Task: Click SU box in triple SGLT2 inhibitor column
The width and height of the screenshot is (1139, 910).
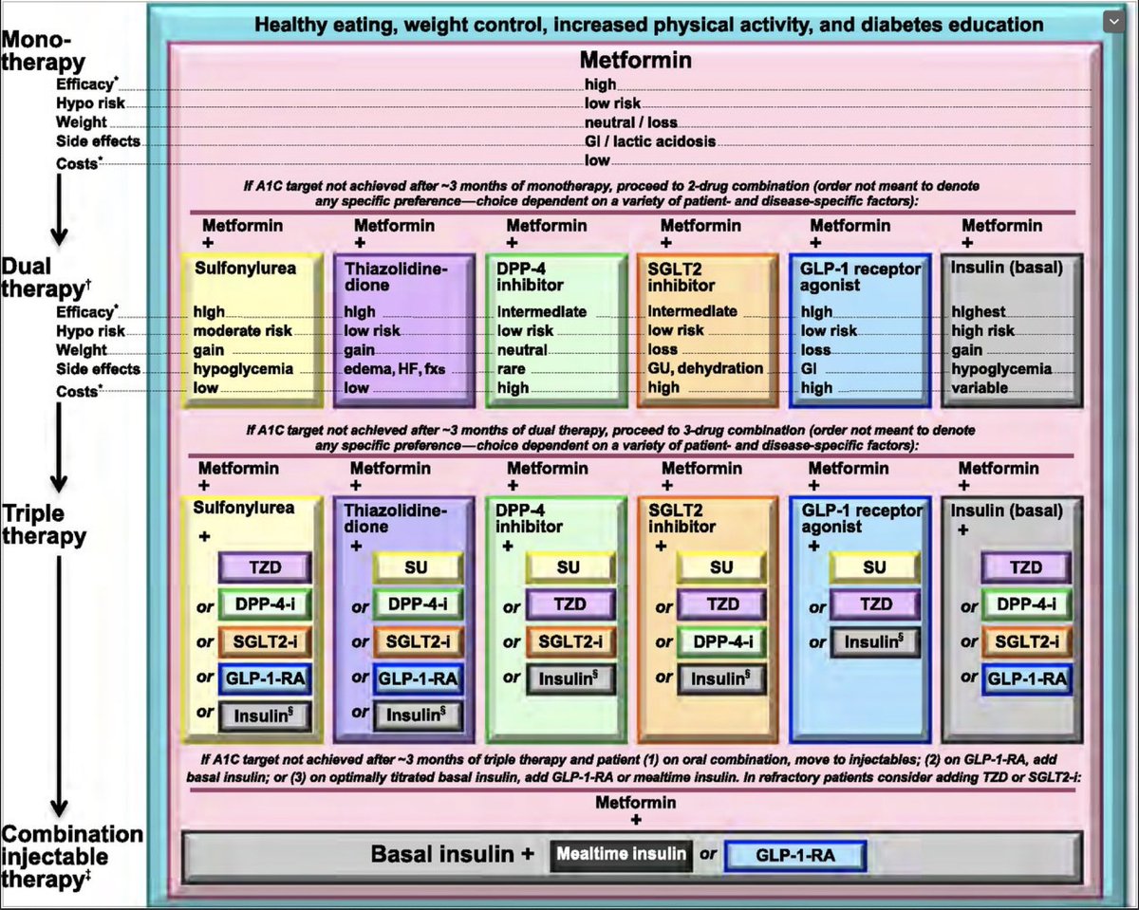Action: point(722,567)
